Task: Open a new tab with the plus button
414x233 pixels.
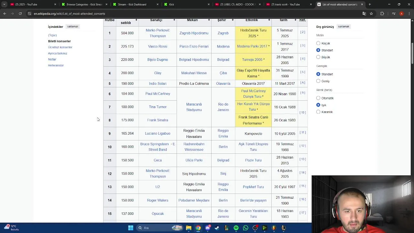Action: coord(370,5)
